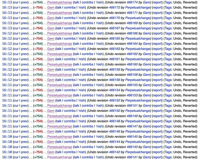This screenshot has height=159, width=200.
Task: Click 'nish in the undo 466152 row
Action: pyautogui.click(x=81, y=100)
